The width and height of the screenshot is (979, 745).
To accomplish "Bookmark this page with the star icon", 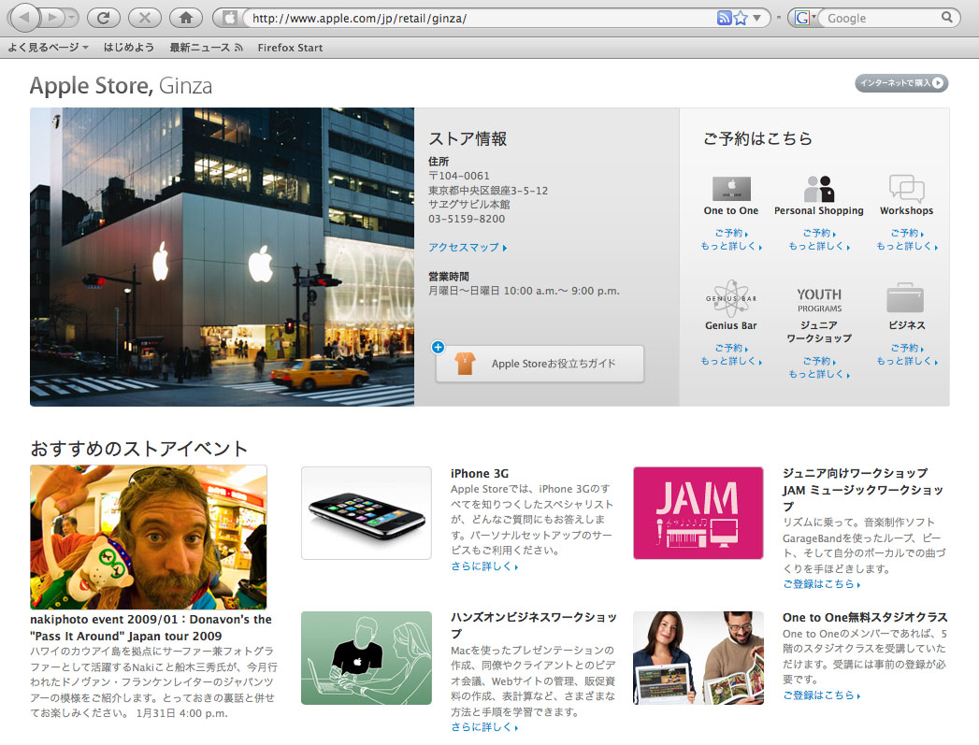I will pos(741,18).
